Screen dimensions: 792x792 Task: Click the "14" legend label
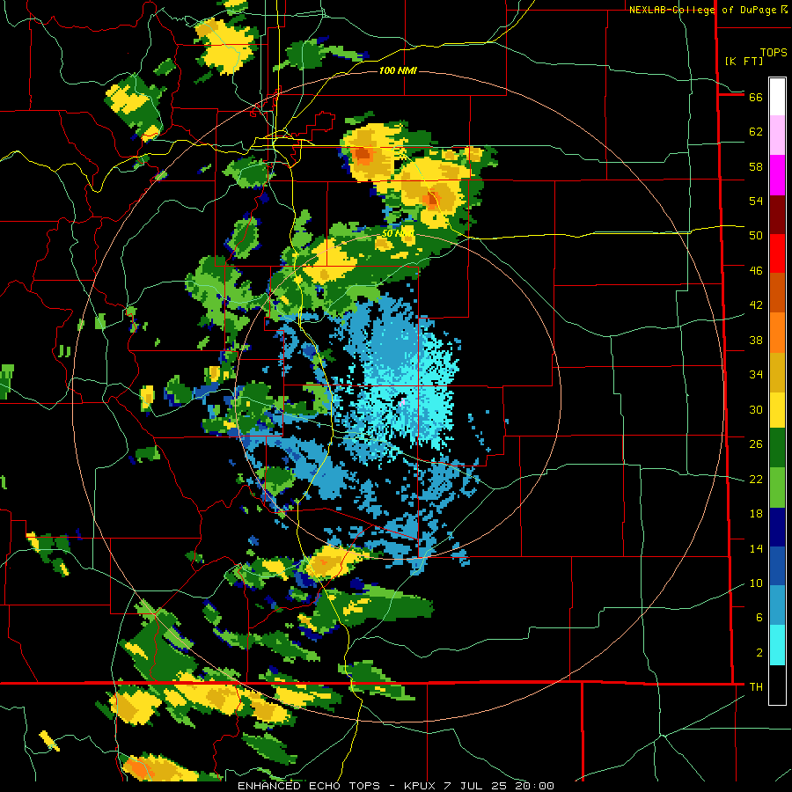(756, 548)
